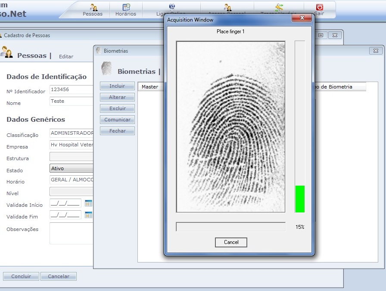Open calendar picker for Validade Início
Image resolution: width=386 pixels, height=291 pixels.
click(x=88, y=203)
